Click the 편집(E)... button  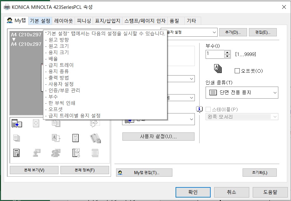click(263, 32)
